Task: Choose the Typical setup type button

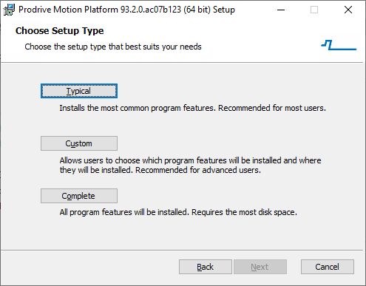Action: coord(79,91)
